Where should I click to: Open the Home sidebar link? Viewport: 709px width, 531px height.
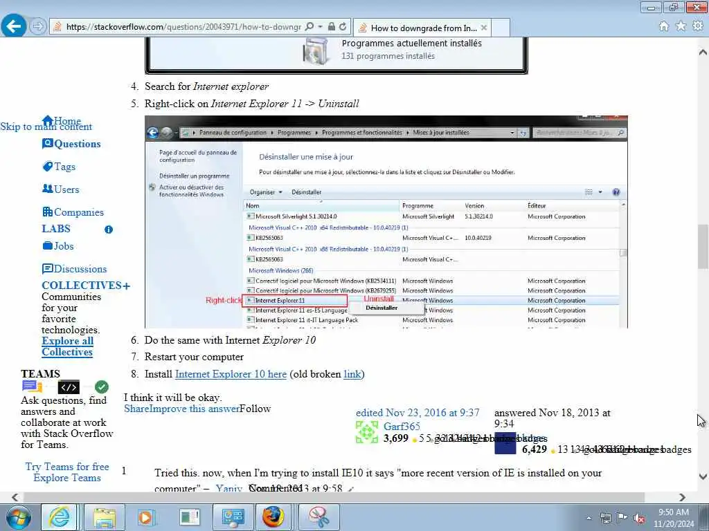pyautogui.click(x=62, y=120)
